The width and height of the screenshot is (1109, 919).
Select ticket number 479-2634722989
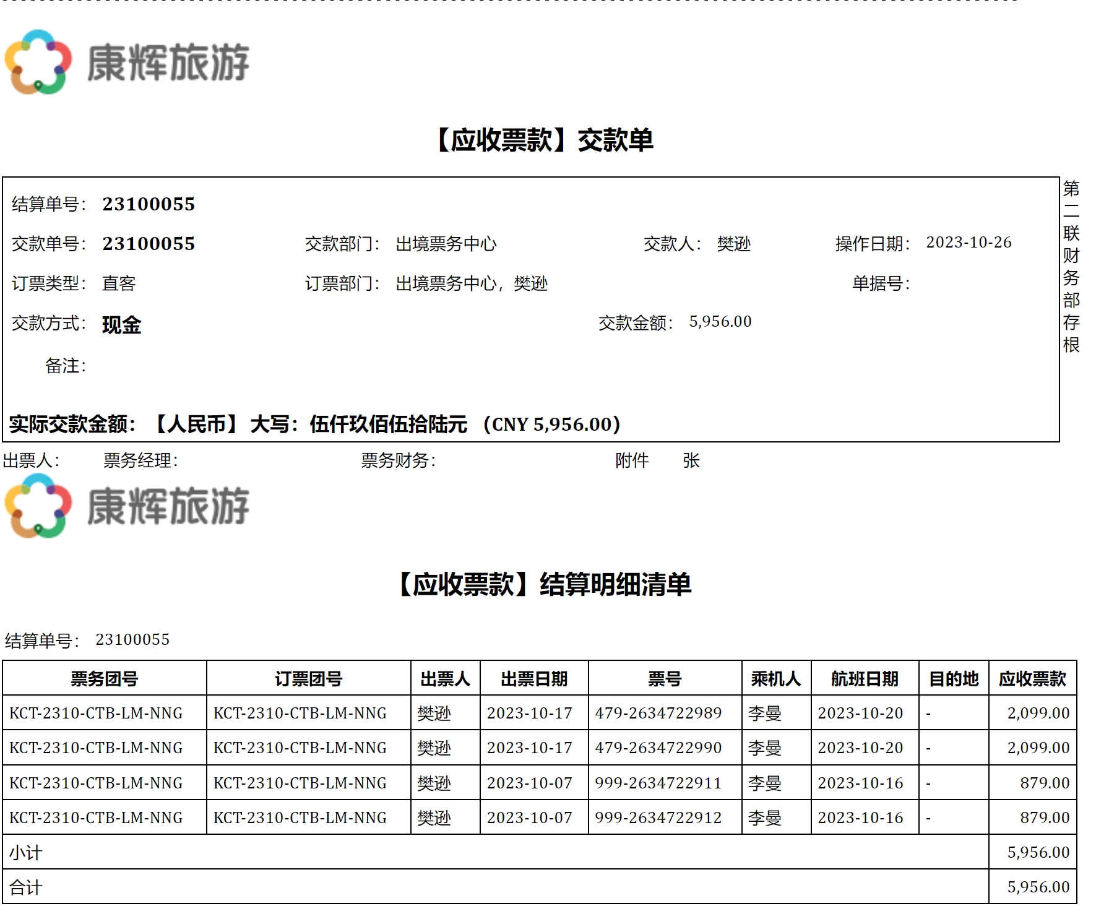[658, 714]
